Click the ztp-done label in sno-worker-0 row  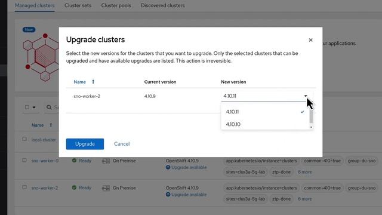click(x=281, y=172)
